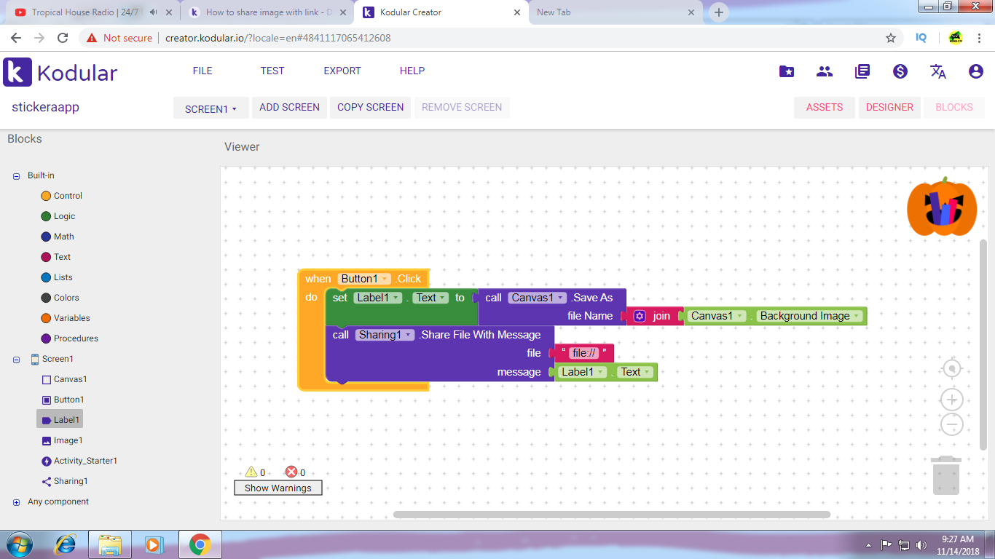Switch to the DESIGNER view
Image resolution: width=995 pixels, height=559 pixels.
coord(889,108)
